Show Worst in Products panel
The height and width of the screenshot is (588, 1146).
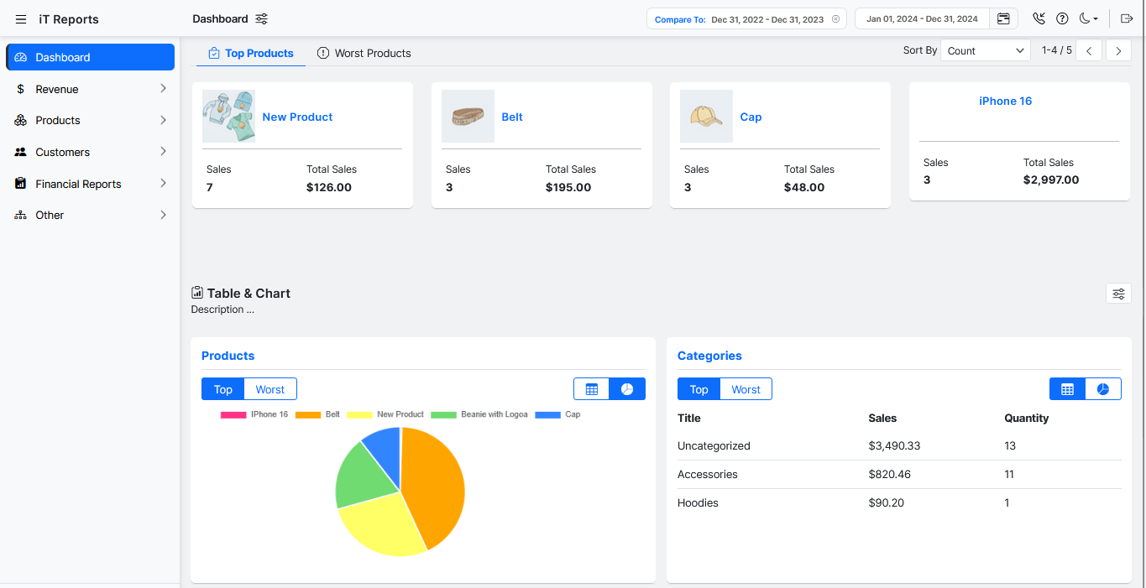[269, 389]
